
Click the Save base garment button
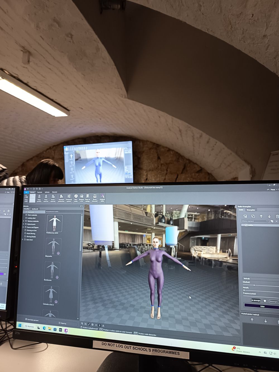point(32,320)
